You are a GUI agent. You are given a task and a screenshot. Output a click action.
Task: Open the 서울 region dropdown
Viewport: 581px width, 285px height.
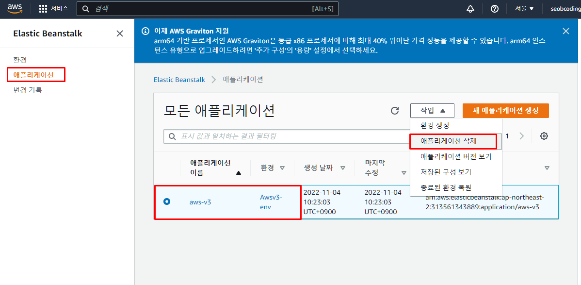[x=524, y=9]
